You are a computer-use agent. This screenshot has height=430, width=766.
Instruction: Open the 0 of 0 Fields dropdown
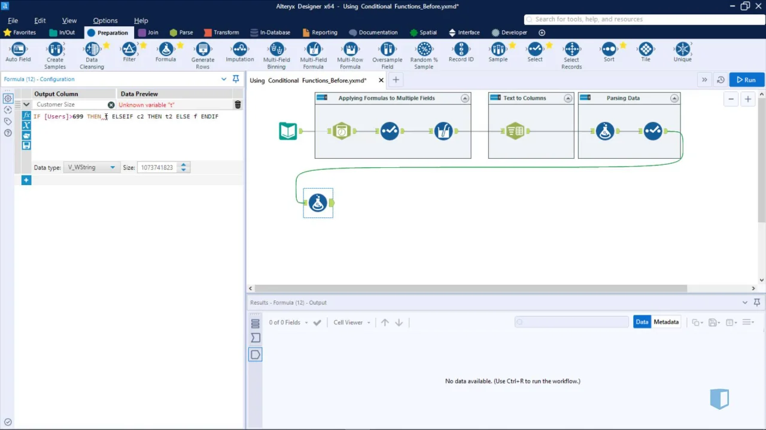(x=289, y=322)
